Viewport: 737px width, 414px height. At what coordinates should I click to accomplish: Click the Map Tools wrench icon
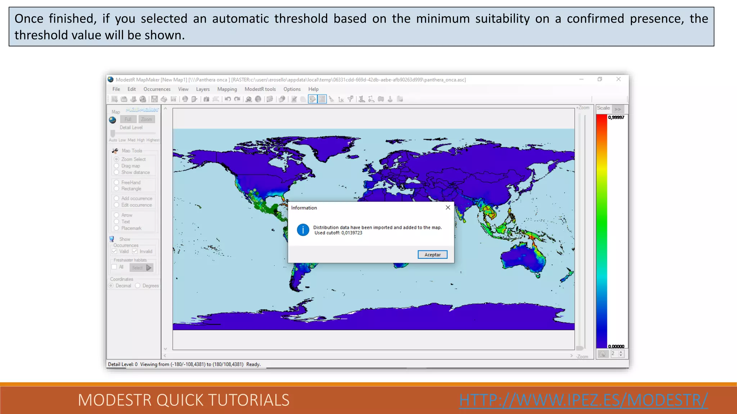click(115, 151)
